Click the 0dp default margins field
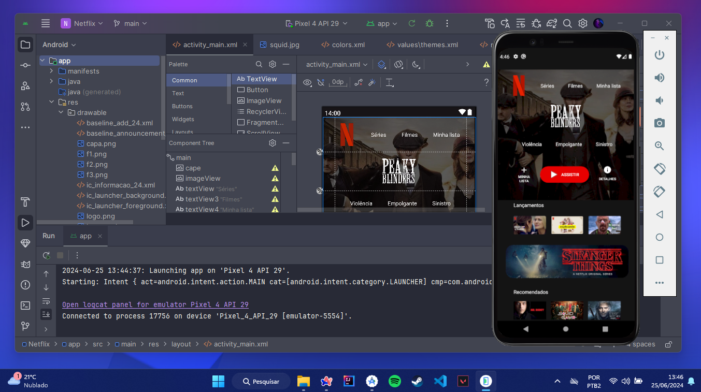The height and width of the screenshot is (392, 701). [x=338, y=82]
